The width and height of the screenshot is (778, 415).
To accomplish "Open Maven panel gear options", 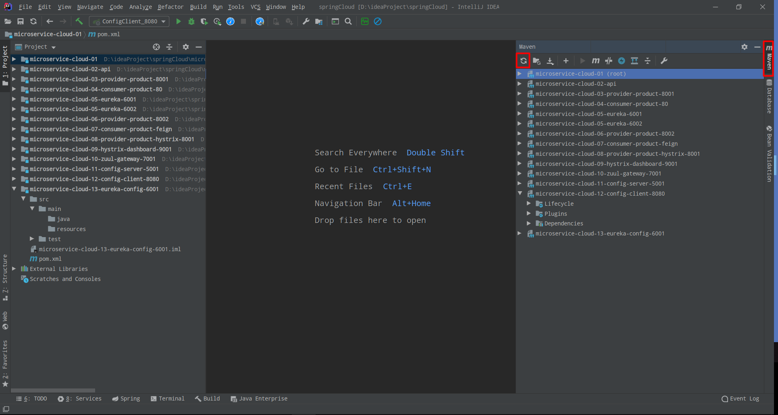I will pyautogui.click(x=744, y=47).
